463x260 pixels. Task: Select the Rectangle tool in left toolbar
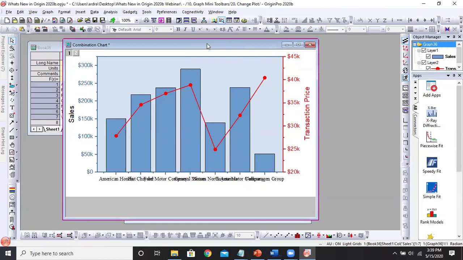tap(12, 137)
